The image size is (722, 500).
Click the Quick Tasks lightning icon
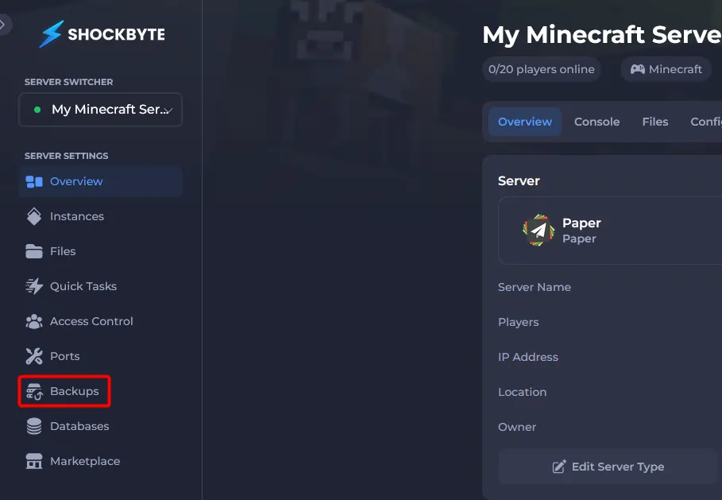click(x=34, y=286)
